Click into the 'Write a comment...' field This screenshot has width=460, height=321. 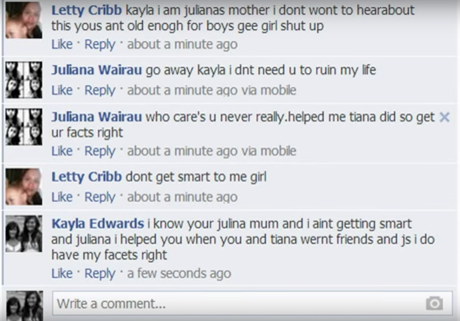[253, 303]
